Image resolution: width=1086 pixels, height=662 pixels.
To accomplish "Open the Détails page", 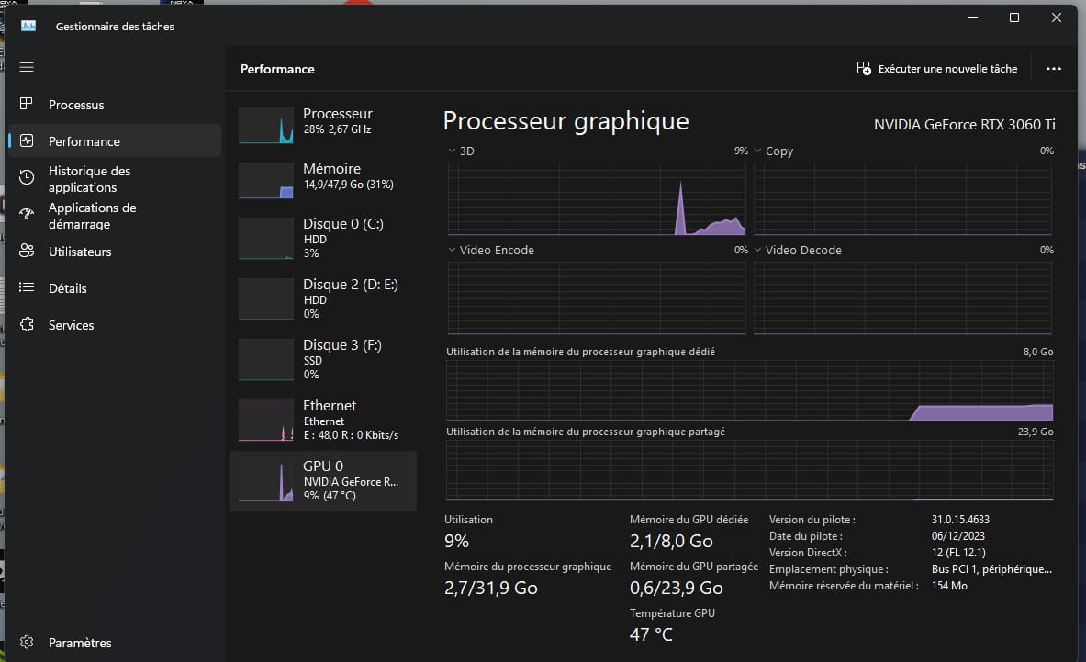I will click(x=68, y=288).
